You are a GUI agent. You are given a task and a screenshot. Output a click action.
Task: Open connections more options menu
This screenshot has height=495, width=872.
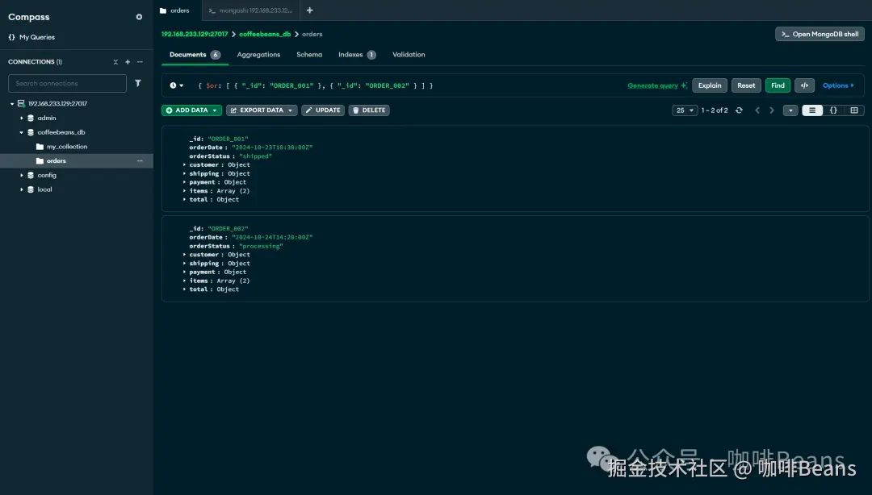140,61
